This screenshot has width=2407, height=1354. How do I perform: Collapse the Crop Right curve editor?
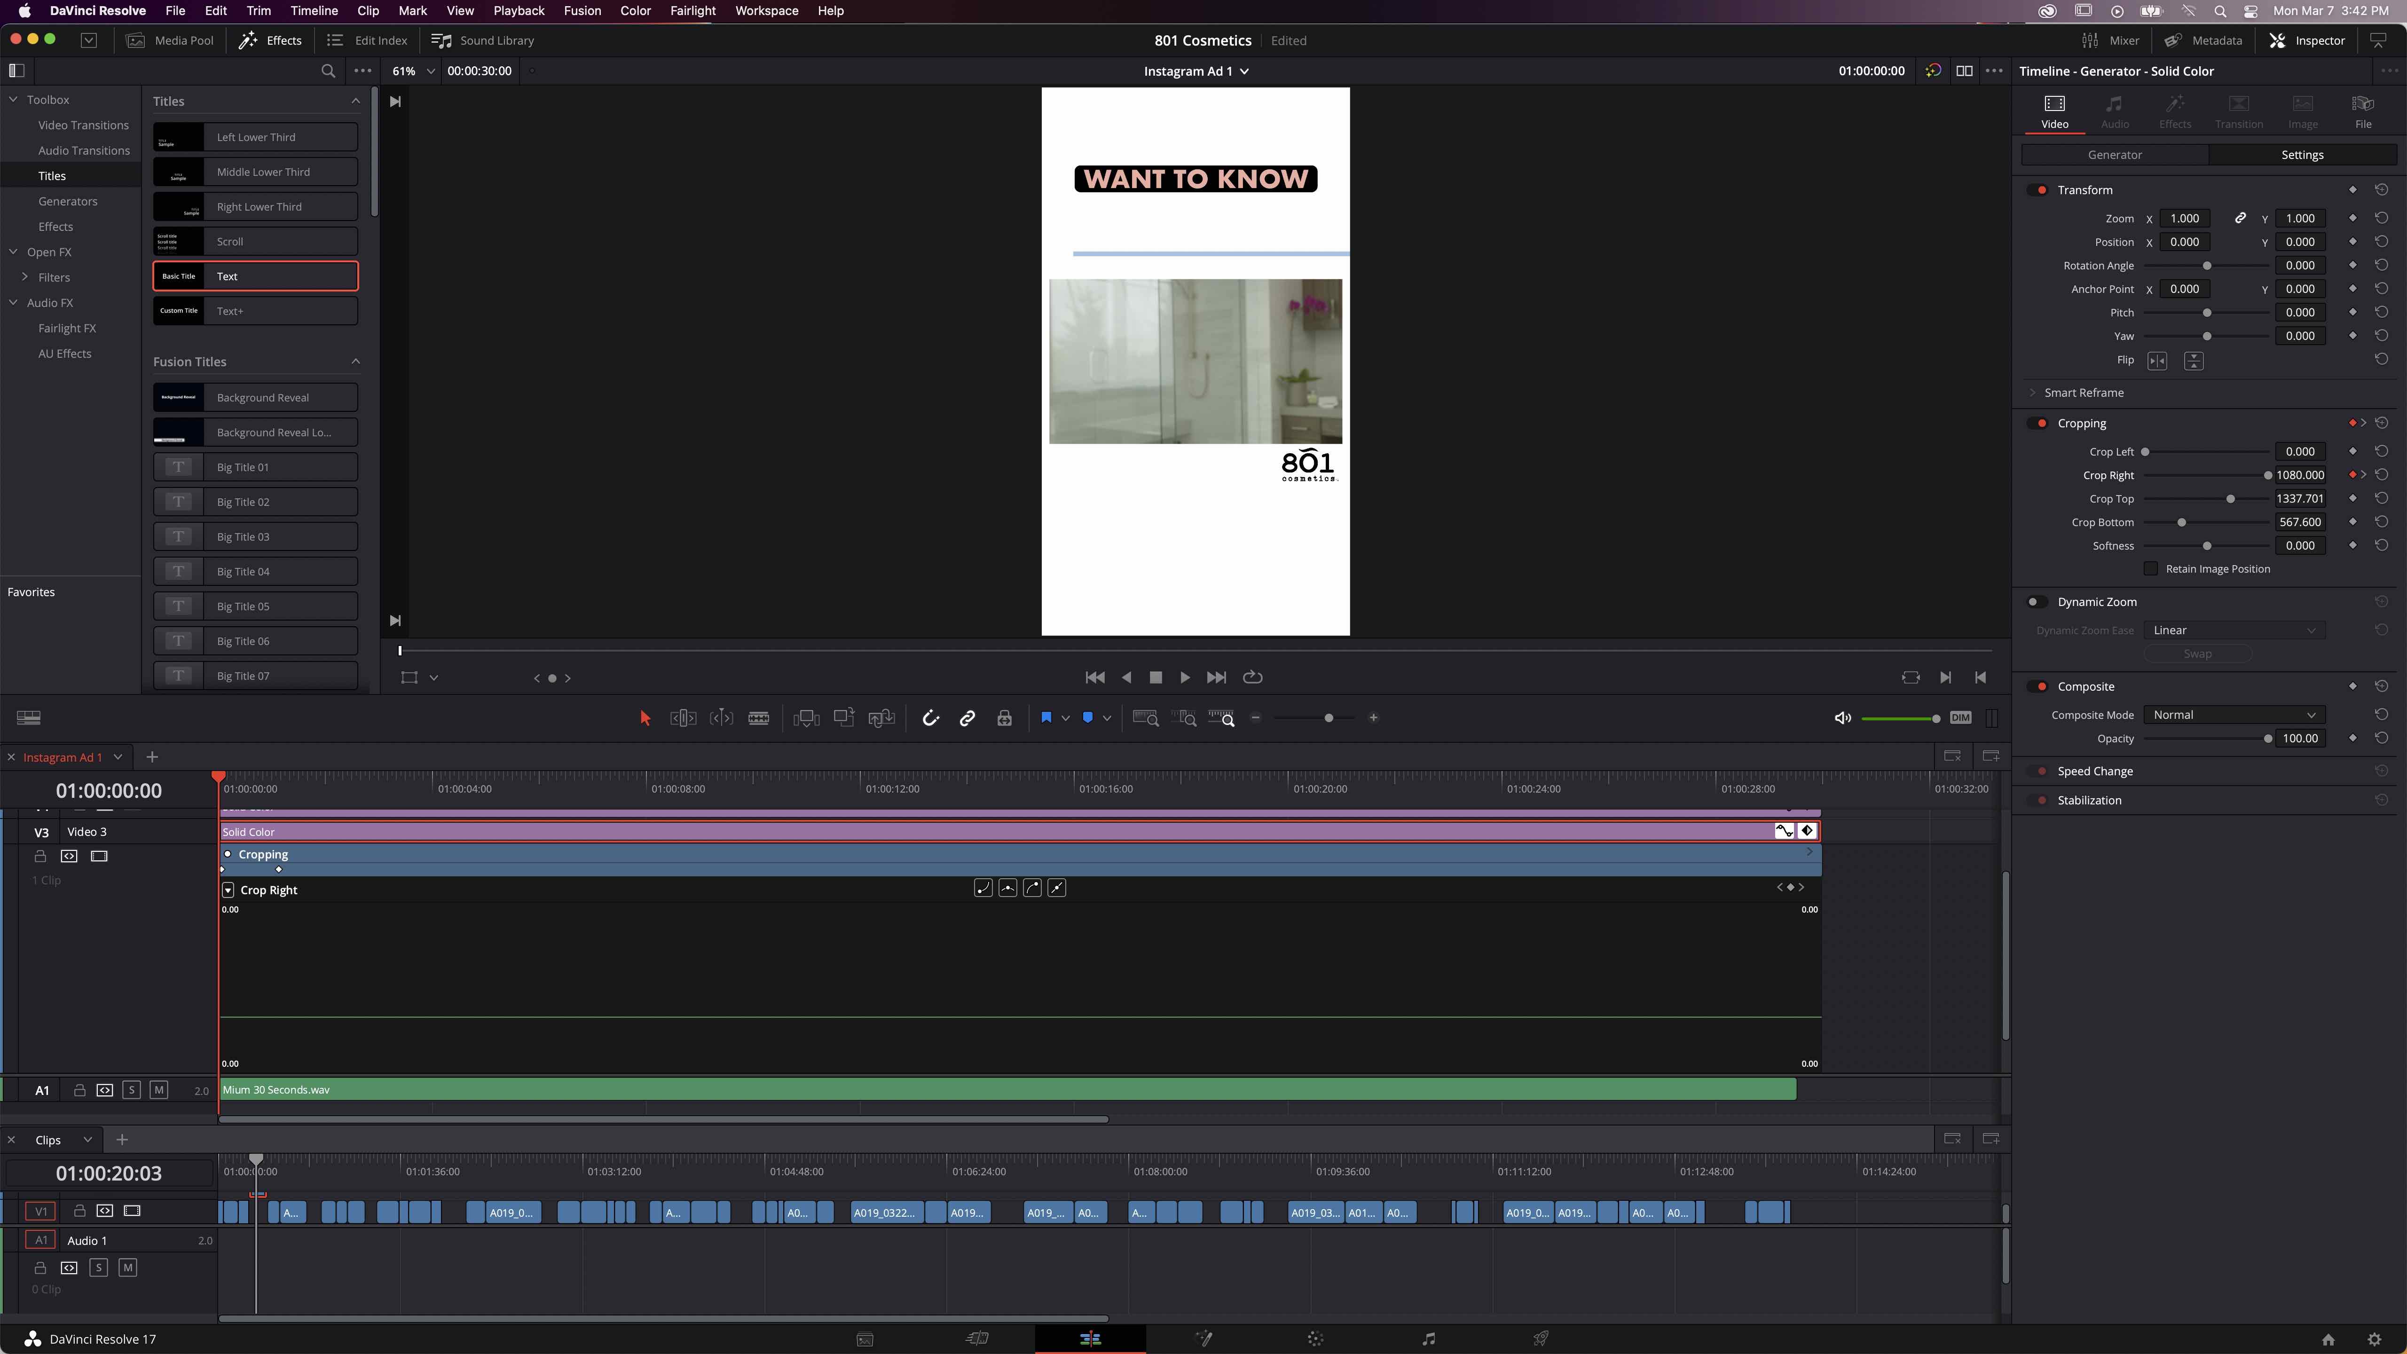click(228, 890)
